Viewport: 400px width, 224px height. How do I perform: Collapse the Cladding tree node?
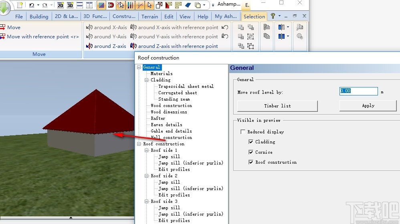146,80
